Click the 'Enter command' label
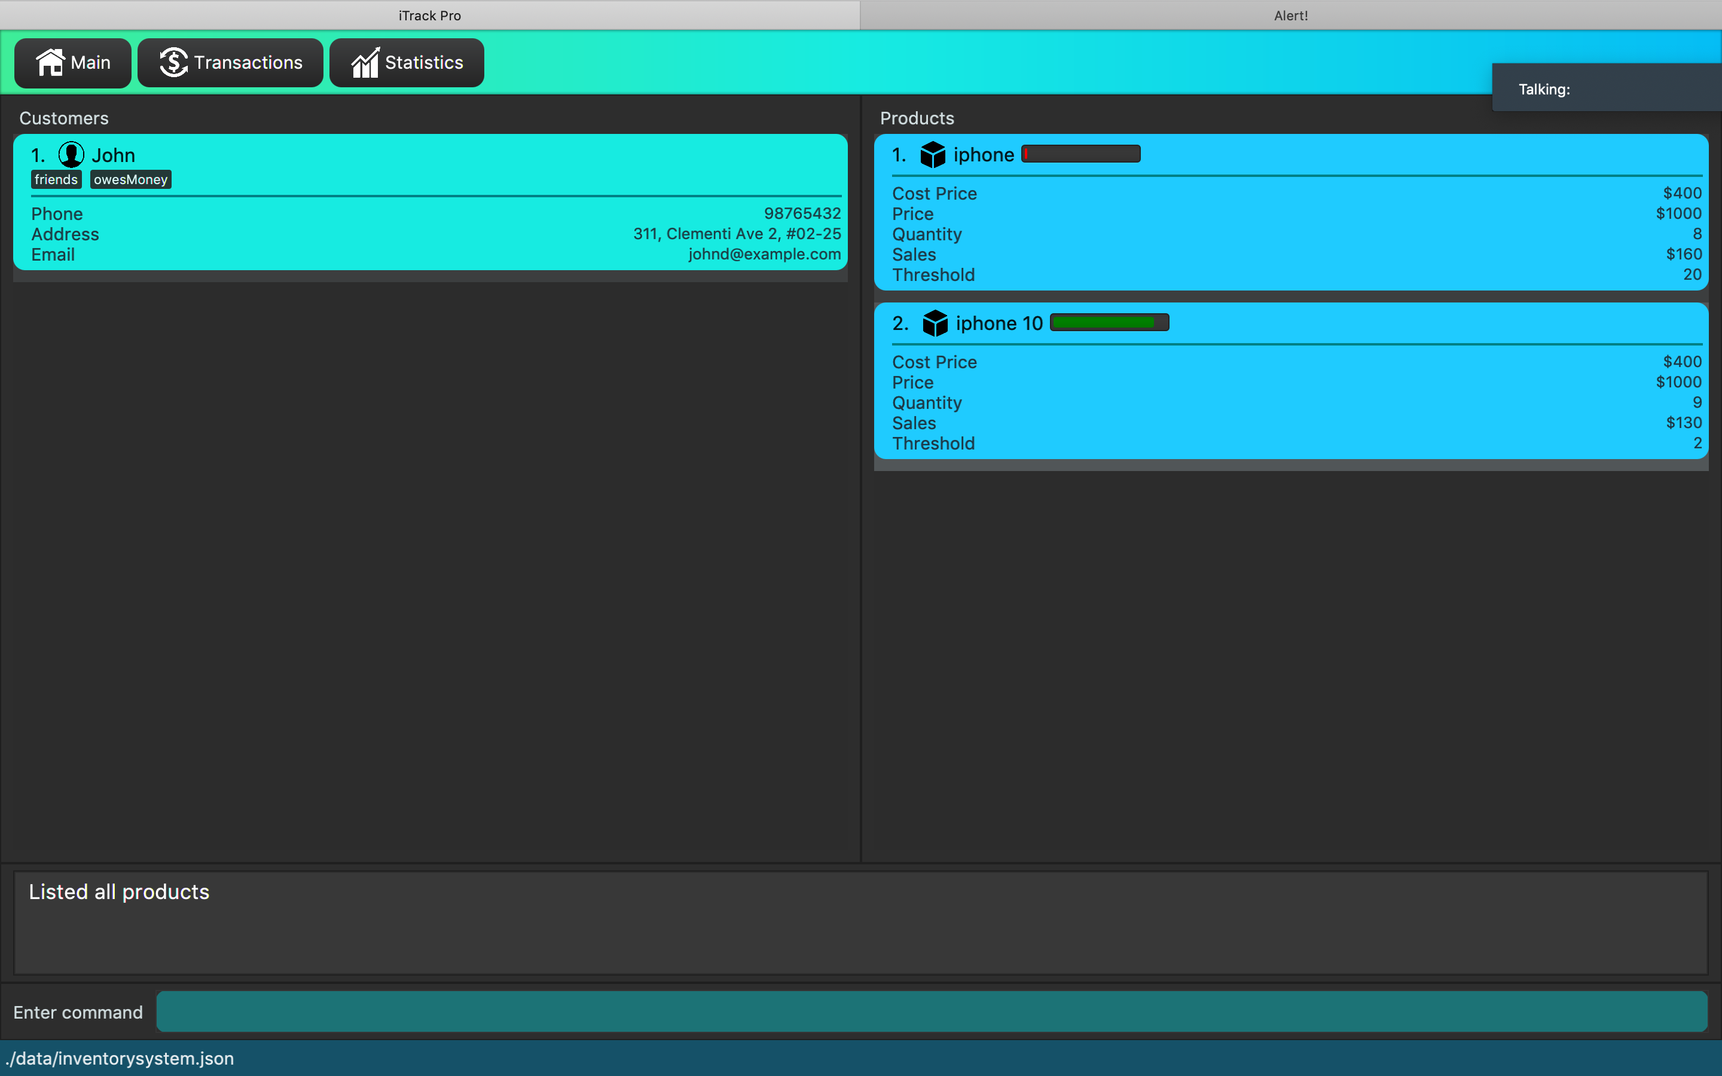This screenshot has width=1722, height=1076. 78,1012
